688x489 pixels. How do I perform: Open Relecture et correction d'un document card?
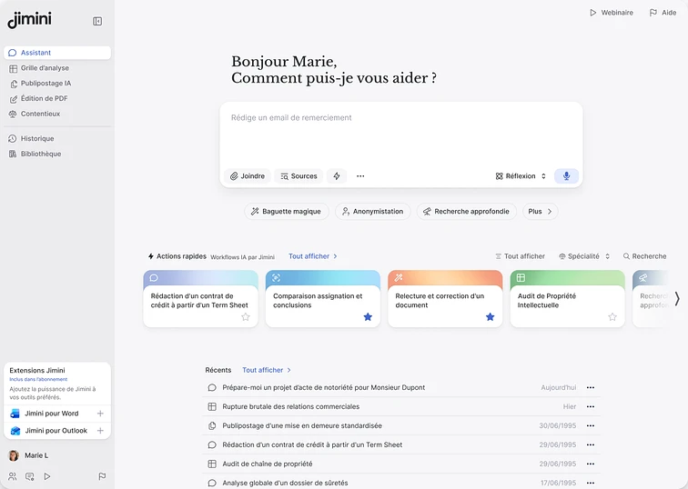coord(445,299)
